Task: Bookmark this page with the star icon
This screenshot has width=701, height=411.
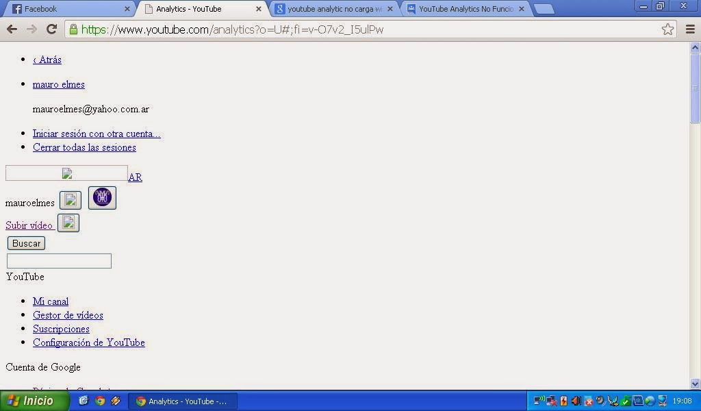Action: [667, 29]
